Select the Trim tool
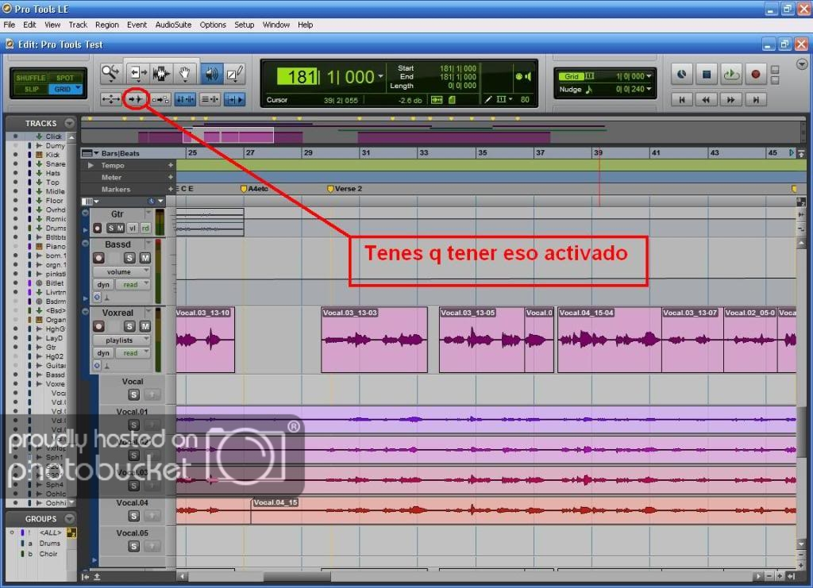 point(137,74)
